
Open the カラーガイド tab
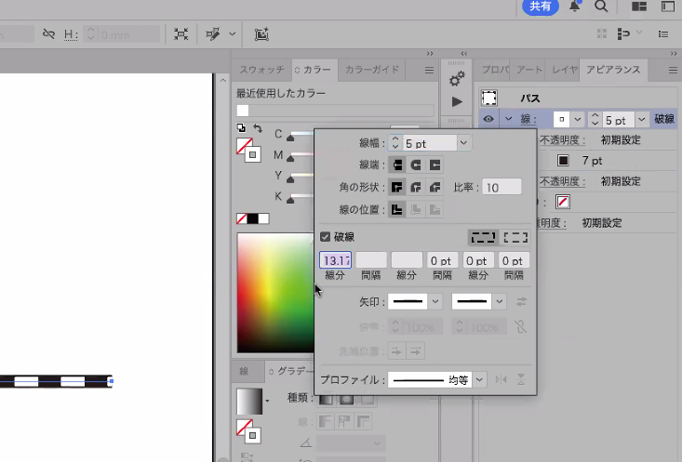coord(371,70)
